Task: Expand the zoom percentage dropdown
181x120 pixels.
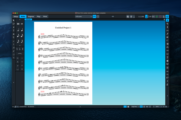Action: pyautogui.click(x=159, y=107)
